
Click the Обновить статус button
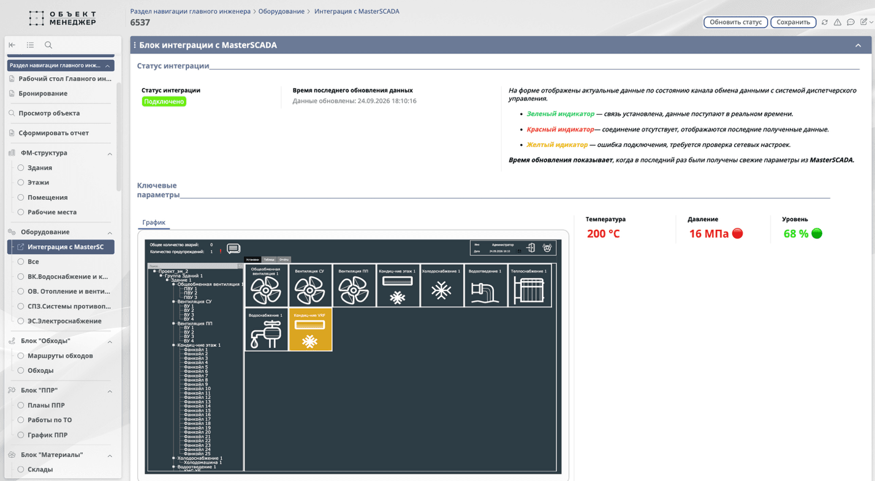click(x=735, y=22)
